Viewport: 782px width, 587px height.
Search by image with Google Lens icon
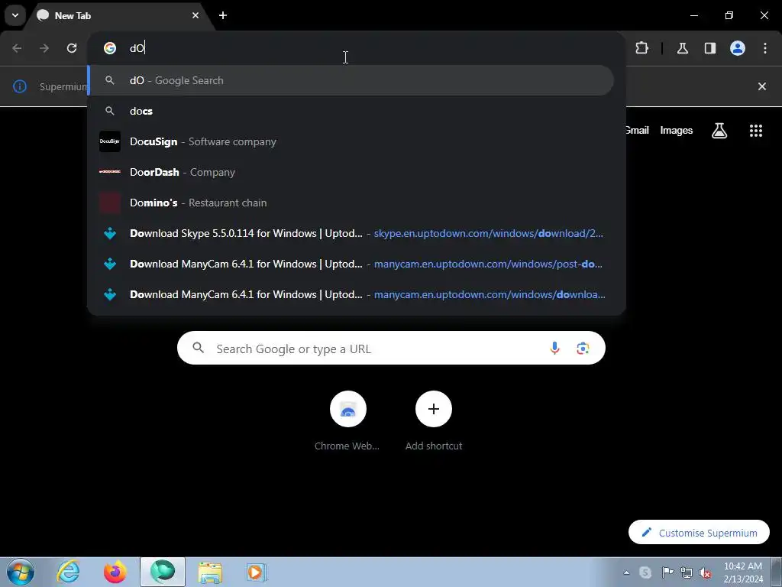click(x=583, y=348)
